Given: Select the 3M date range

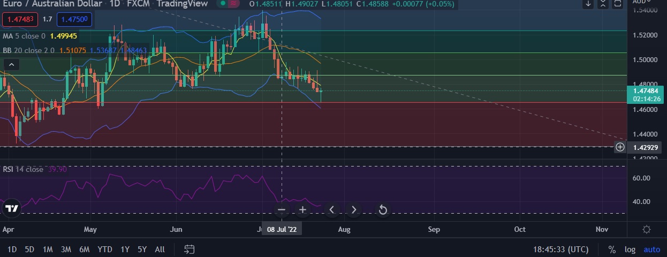Looking at the screenshot, I should tap(66, 250).
